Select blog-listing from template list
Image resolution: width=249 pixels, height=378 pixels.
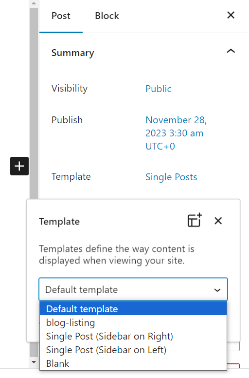coord(133,322)
